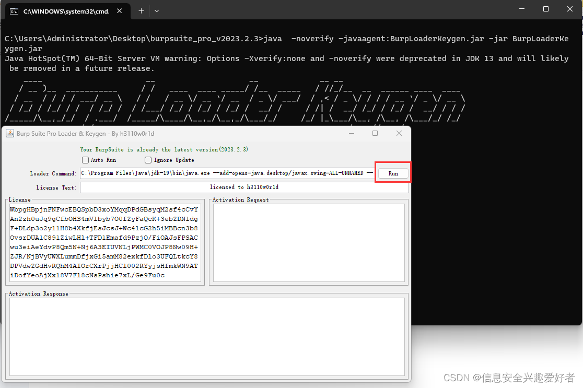Maximize the terminal window
This screenshot has width=583, height=388.
click(x=546, y=9)
